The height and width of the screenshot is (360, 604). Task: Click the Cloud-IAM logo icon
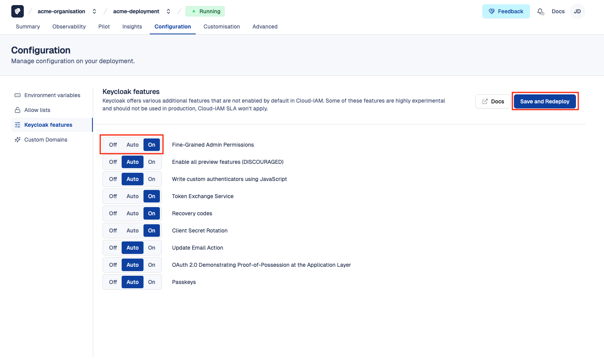(18, 11)
